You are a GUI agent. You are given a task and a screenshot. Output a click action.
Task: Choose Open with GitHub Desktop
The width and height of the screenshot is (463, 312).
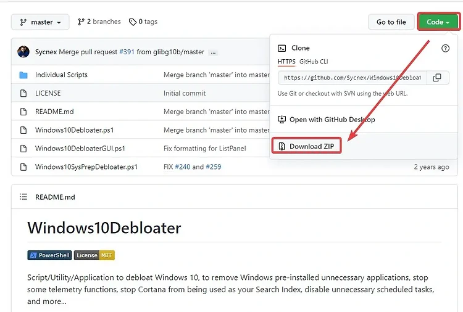tap(327, 120)
